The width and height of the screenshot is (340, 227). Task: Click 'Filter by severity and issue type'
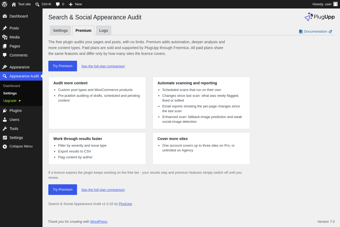click(82, 146)
